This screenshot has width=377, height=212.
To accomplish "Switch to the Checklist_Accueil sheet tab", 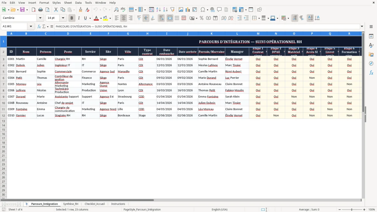I will coord(95,204).
